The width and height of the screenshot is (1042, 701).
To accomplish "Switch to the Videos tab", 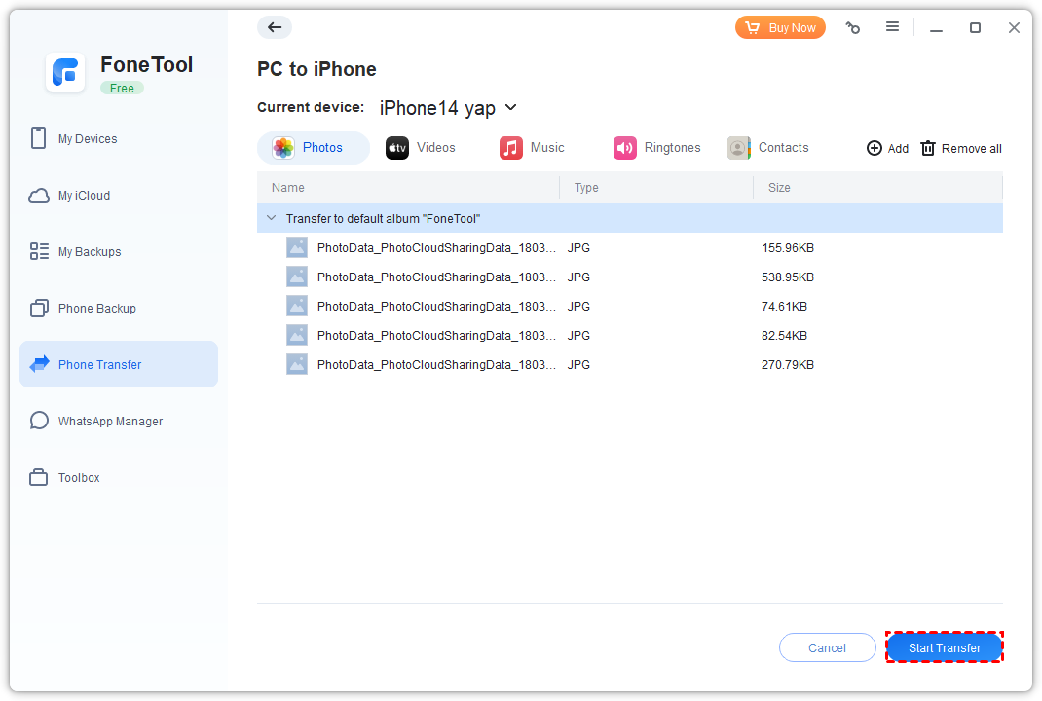I will [421, 148].
